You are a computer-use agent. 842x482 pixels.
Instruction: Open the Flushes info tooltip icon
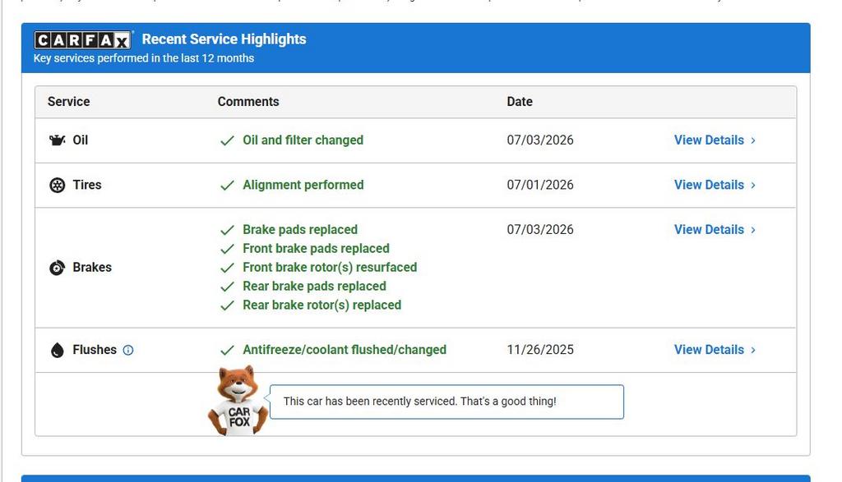pos(127,350)
